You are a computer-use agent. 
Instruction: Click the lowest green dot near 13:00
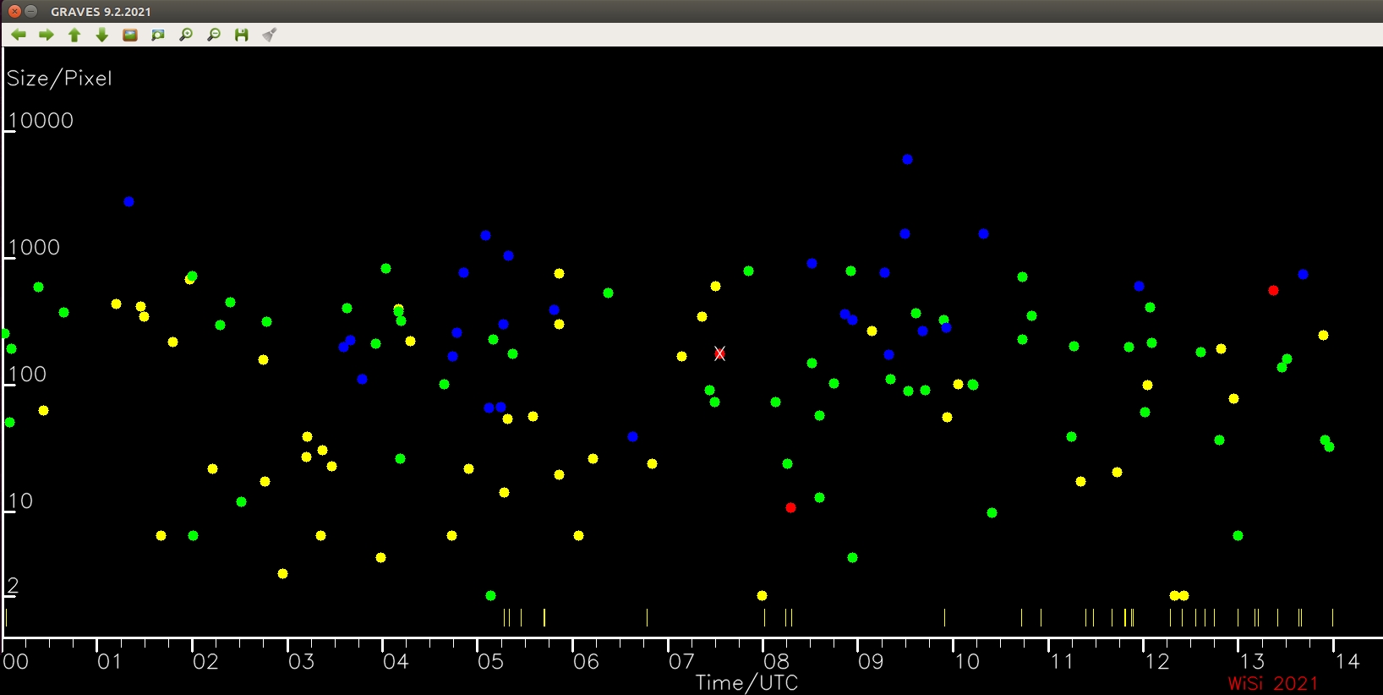(x=1238, y=535)
